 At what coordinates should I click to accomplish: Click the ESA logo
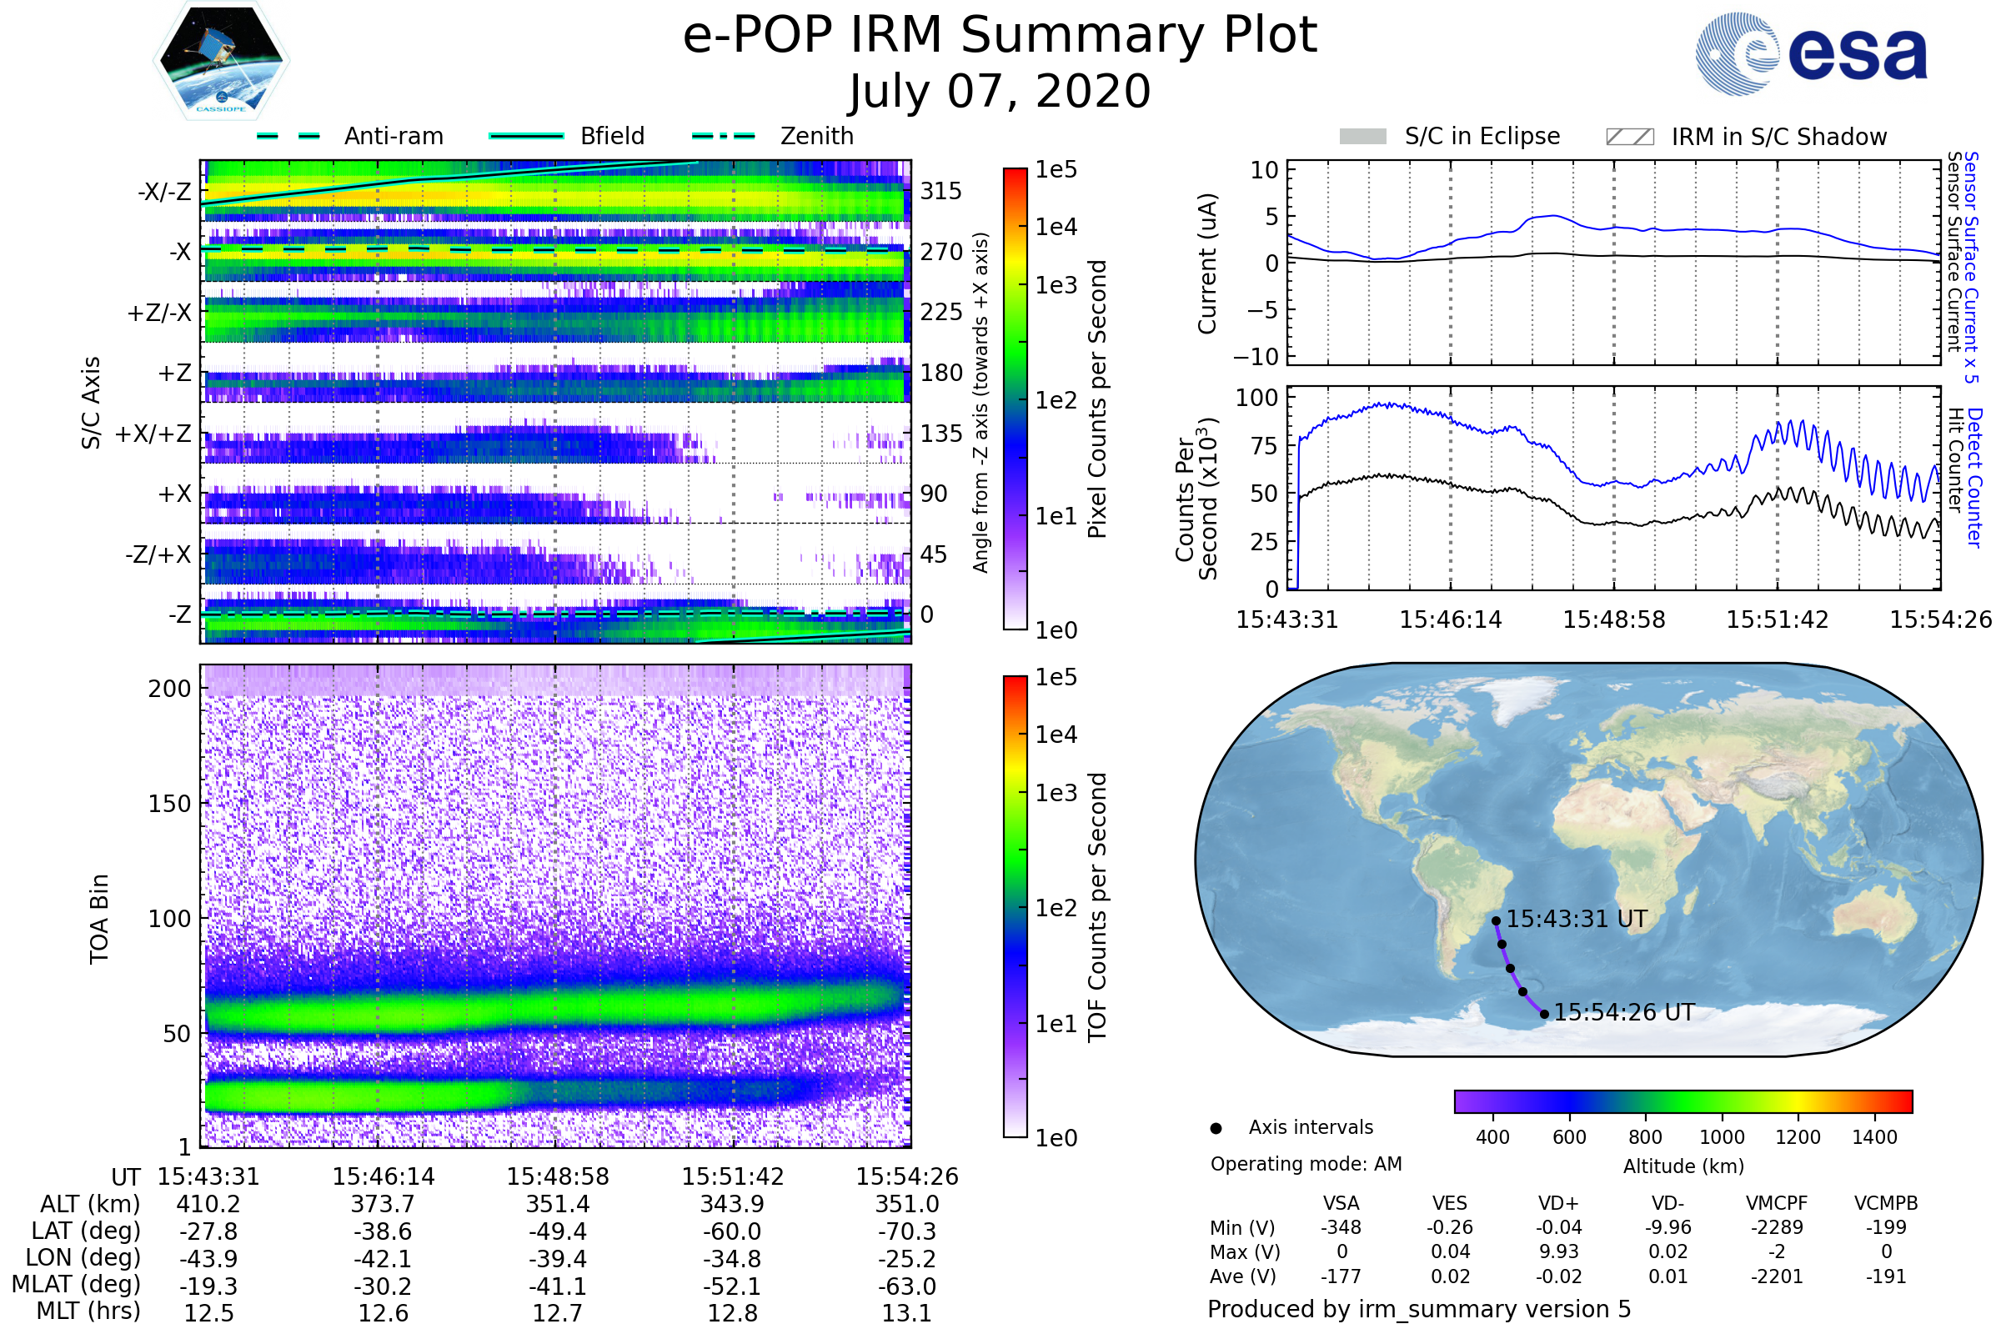(x=1810, y=53)
